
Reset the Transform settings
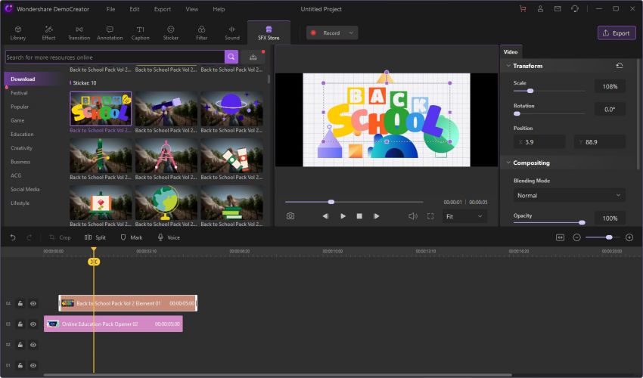coord(620,66)
